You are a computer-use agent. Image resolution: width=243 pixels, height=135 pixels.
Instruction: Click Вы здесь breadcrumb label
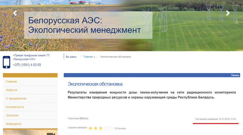(71, 57)
